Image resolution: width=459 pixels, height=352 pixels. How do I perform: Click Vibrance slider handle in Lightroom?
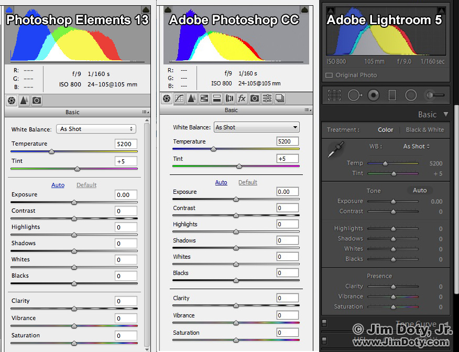(x=394, y=297)
